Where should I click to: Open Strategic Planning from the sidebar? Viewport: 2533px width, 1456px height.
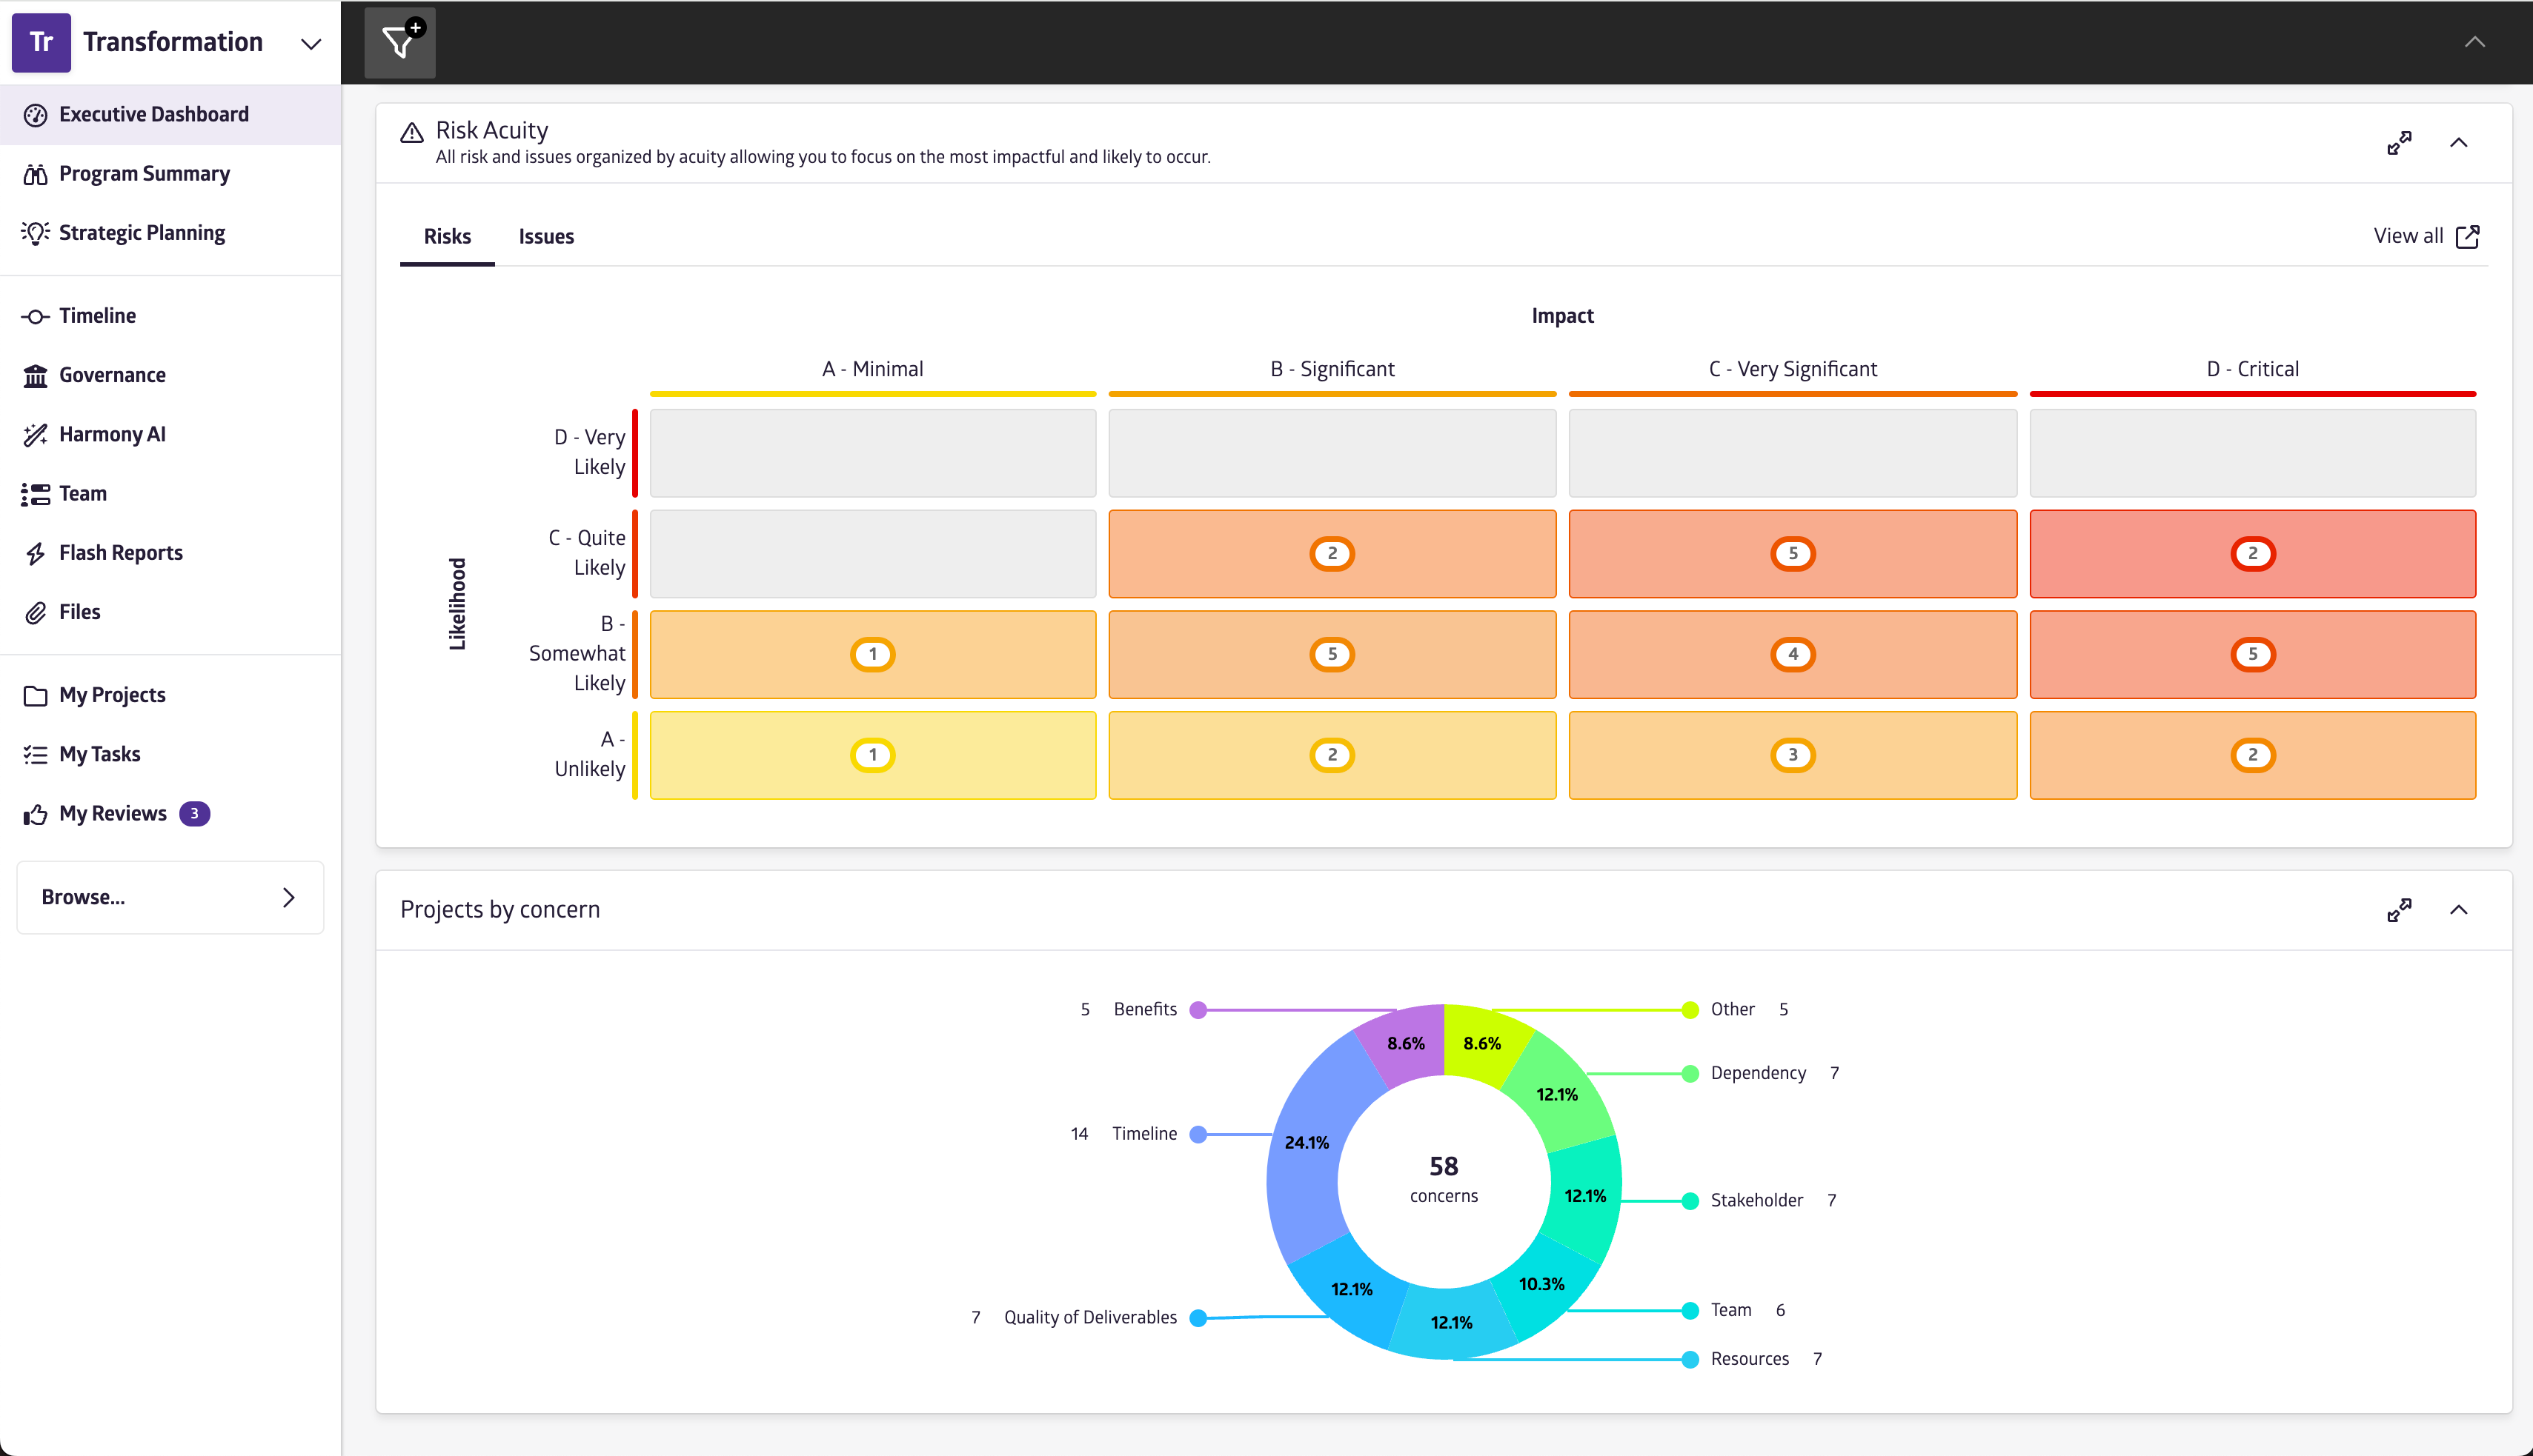pyautogui.click(x=141, y=233)
